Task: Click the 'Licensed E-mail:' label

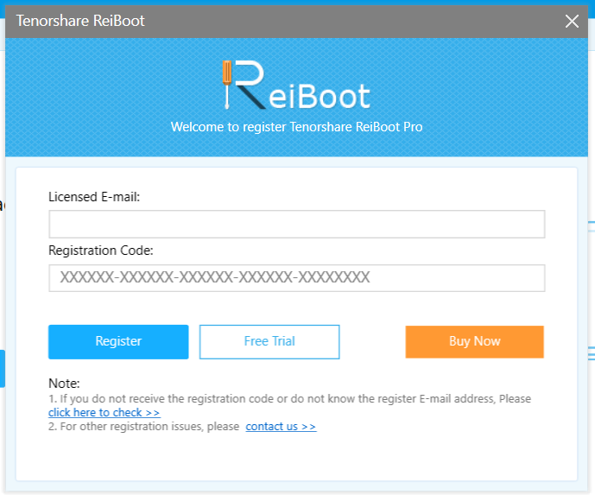Action: (94, 197)
